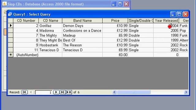Viewport: 196px width, 110px height.
Task: Go to first record in navigation bar
Action: pos(24,92)
